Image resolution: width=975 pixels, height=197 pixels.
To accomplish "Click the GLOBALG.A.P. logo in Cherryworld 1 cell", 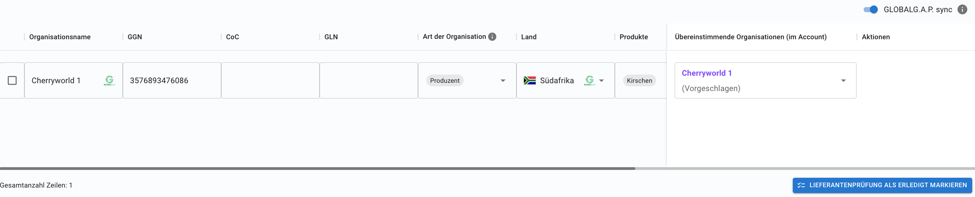I will click(x=109, y=80).
